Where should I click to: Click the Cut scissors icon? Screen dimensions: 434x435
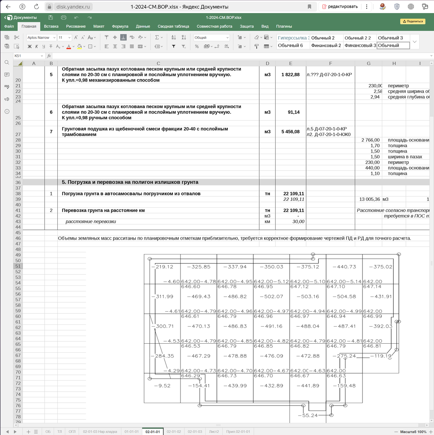pos(17,37)
